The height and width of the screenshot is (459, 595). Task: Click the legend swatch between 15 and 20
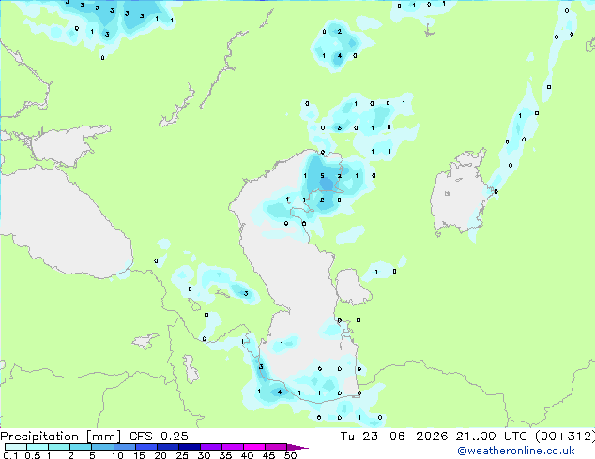145,447
